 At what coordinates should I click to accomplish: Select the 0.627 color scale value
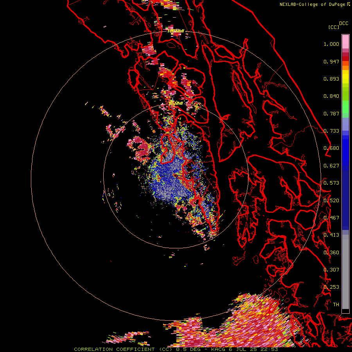[331, 166]
